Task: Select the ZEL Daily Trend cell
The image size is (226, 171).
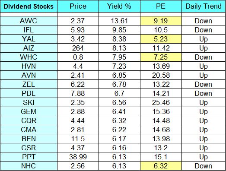Action: (x=204, y=84)
